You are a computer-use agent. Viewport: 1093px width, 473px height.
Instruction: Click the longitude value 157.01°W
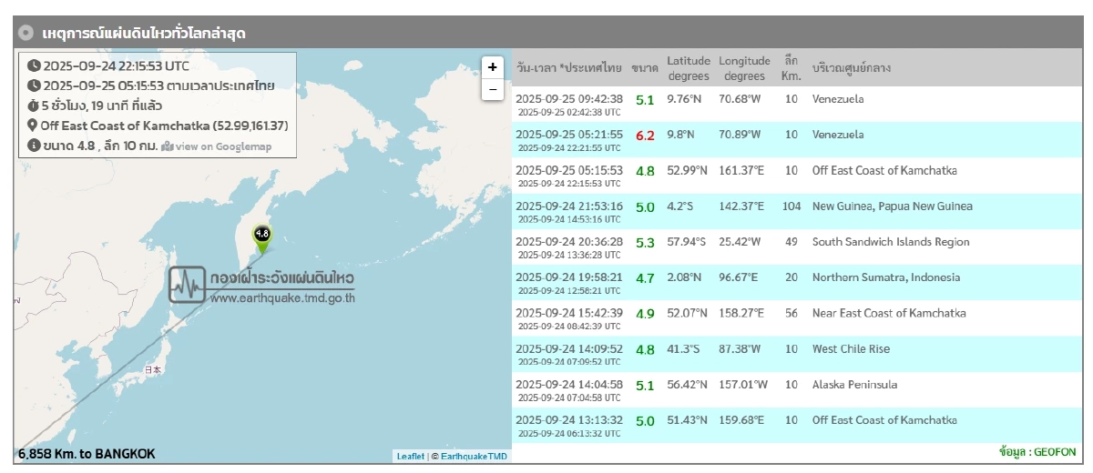tap(743, 385)
